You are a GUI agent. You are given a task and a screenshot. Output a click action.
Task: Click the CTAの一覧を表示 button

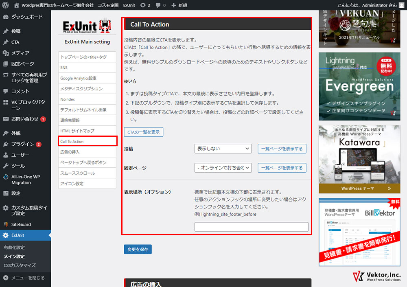tap(144, 132)
